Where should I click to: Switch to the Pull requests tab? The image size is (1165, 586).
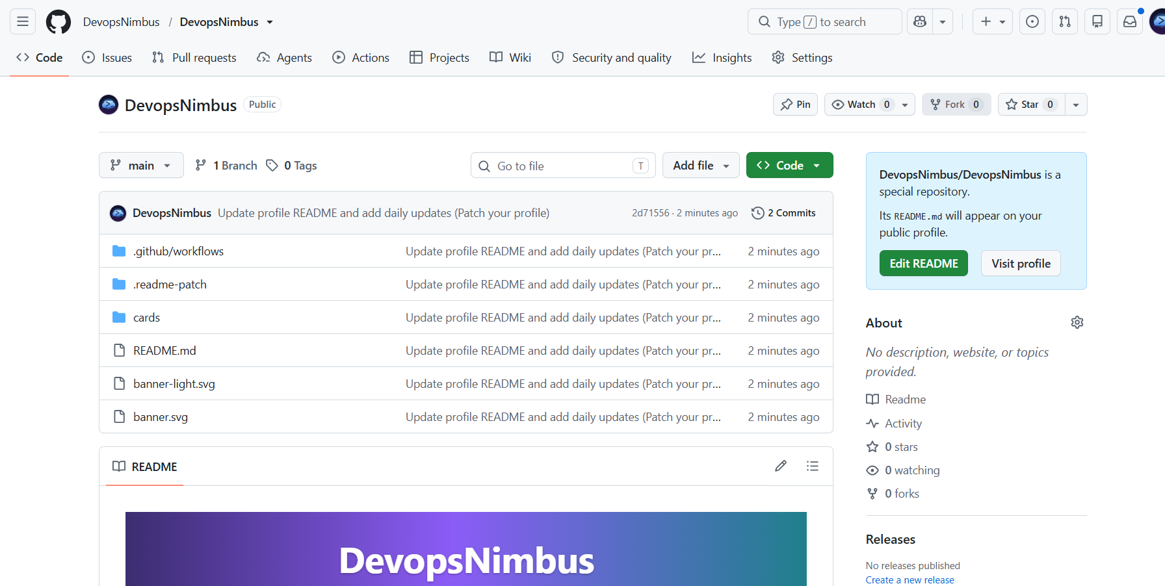[194, 57]
